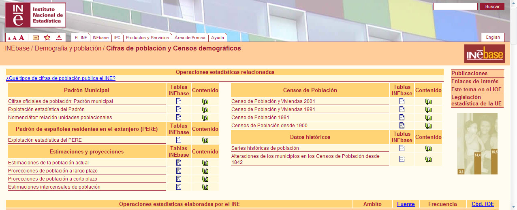Select largest text size A
The height and width of the screenshot is (210, 517).
point(21,38)
